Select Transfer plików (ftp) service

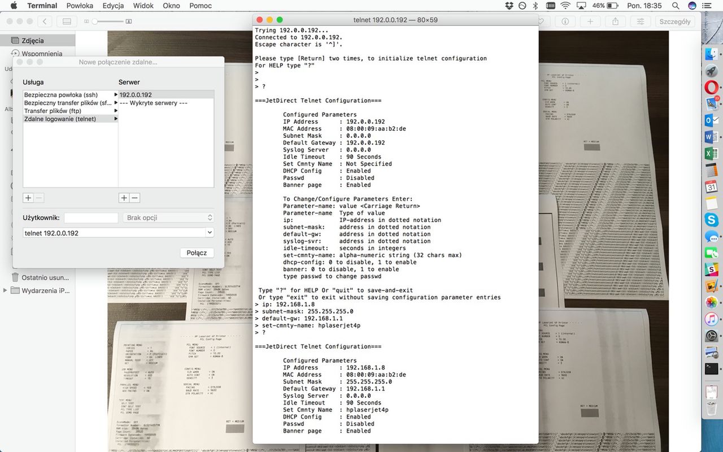coord(71,111)
